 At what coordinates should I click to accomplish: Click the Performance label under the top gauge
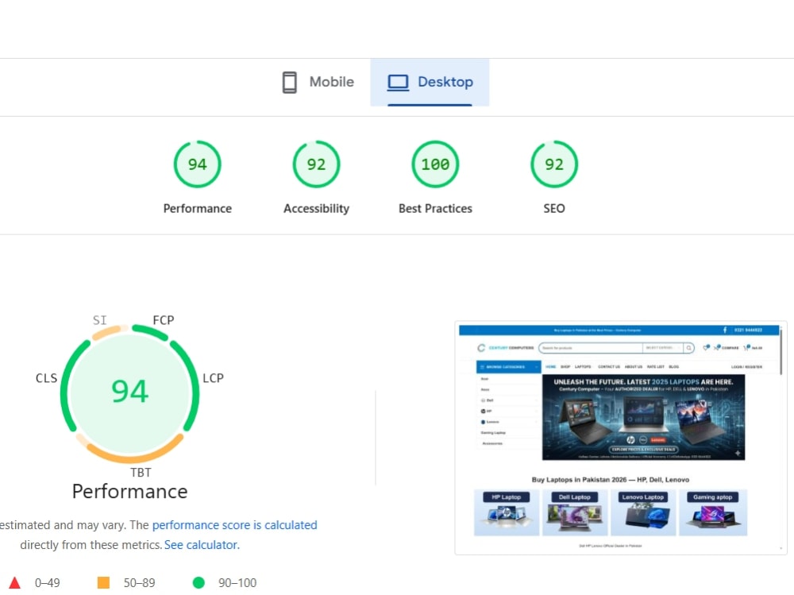pyautogui.click(x=198, y=208)
